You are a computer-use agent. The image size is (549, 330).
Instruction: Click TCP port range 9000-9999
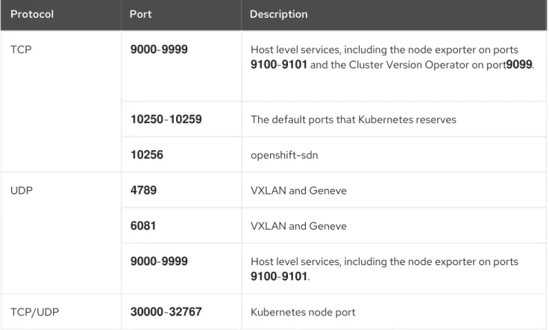[x=159, y=49]
